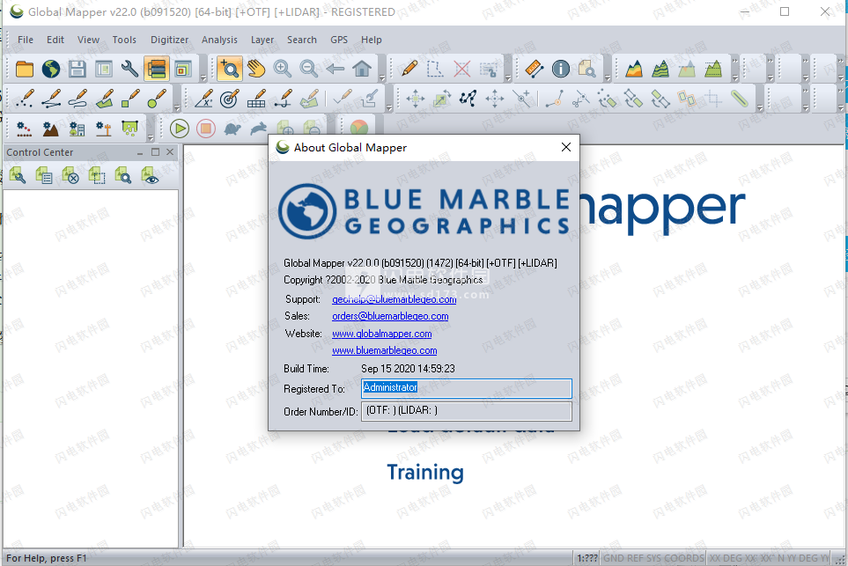
Task: Open the Layer menu
Action: [262, 40]
